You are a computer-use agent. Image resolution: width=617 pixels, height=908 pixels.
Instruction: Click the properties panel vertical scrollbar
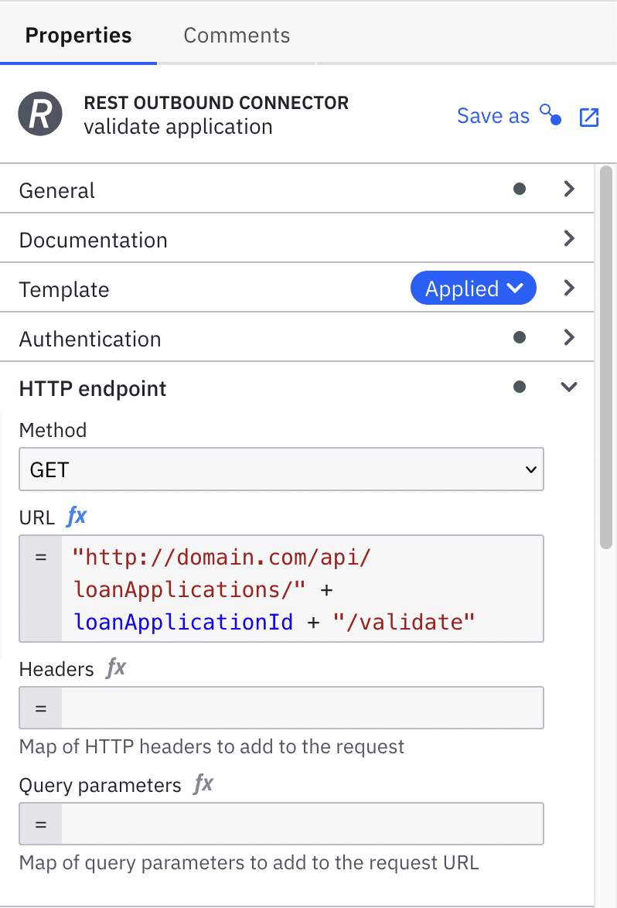606,357
